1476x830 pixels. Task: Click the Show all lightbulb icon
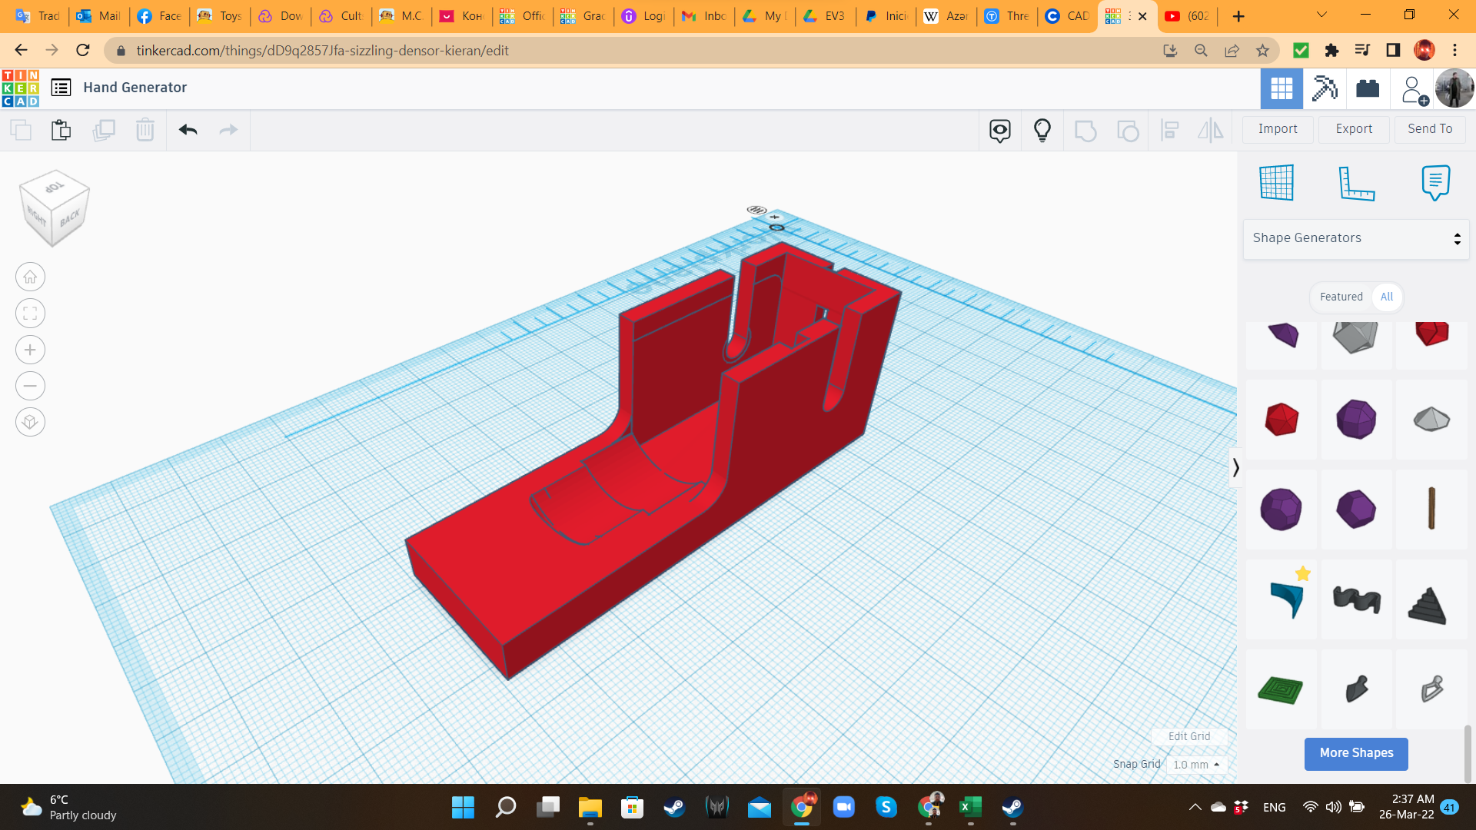click(1042, 130)
